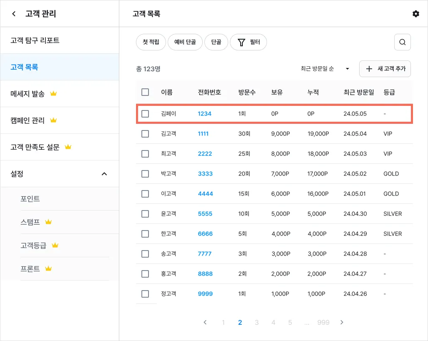This screenshot has height=341, width=428.
Task: Apply the 첫 적립 filter chip
Action: coord(151,42)
